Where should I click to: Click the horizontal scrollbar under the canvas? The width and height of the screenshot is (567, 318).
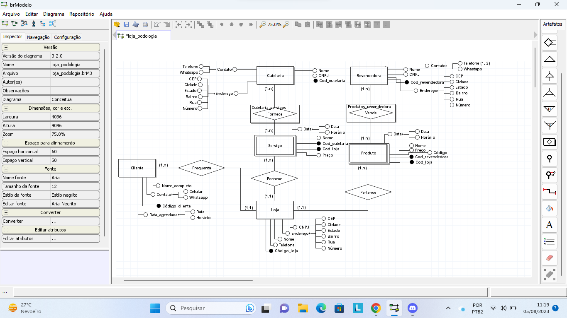click(x=188, y=281)
